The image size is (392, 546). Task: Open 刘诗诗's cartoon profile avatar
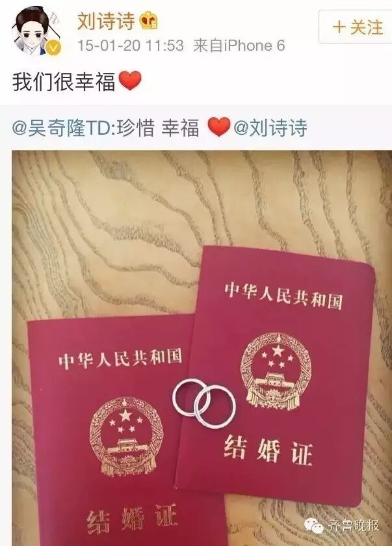tap(36, 31)
